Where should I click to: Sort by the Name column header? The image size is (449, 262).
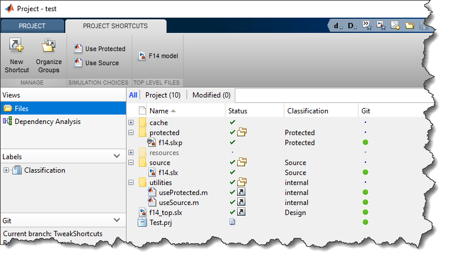click(159, 111)
